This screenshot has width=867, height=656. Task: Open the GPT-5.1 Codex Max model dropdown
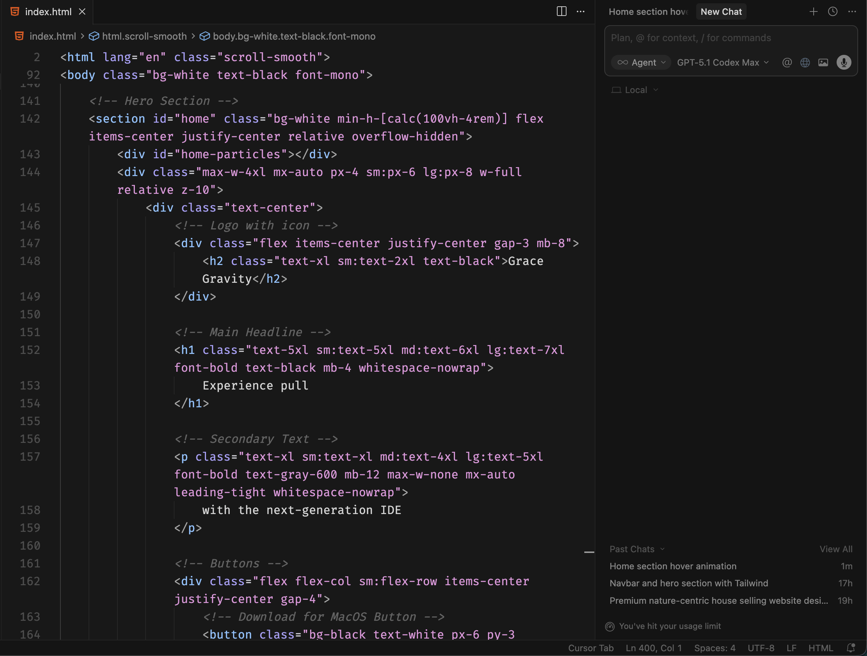click(722, 62)
